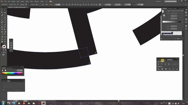
Task: Click the swatches thumbnail strip in right panel
Action: (x=172, y=33)
